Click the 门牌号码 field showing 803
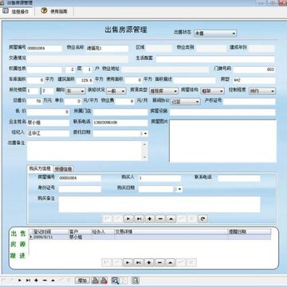Screen dimensions: 287x287 tap(254, 69)
